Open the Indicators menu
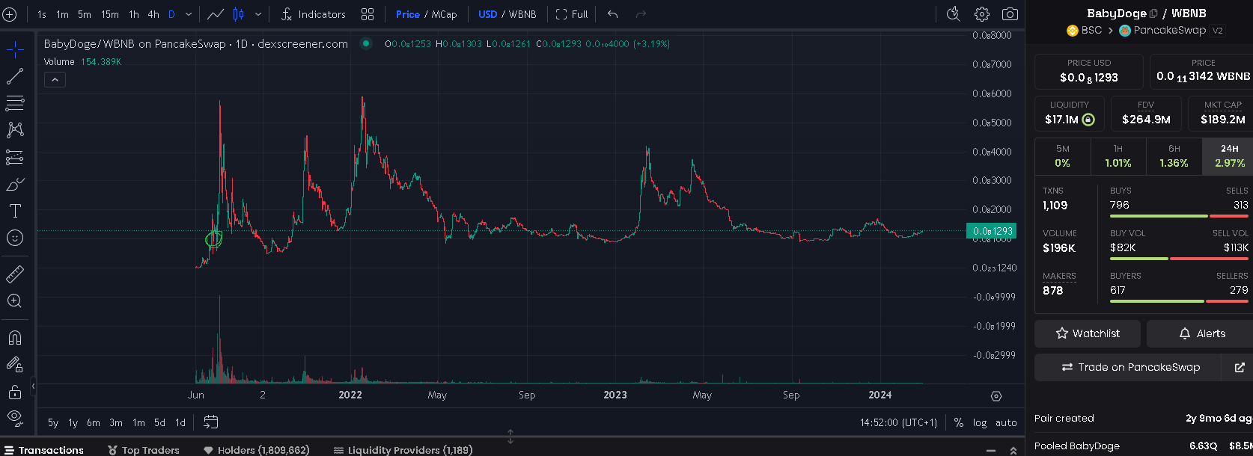 [x=313, y=14]
